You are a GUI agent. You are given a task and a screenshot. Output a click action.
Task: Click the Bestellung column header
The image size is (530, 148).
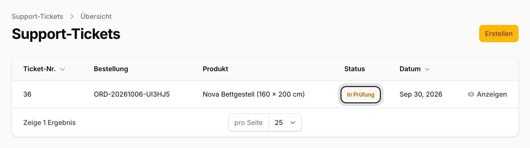111,69
